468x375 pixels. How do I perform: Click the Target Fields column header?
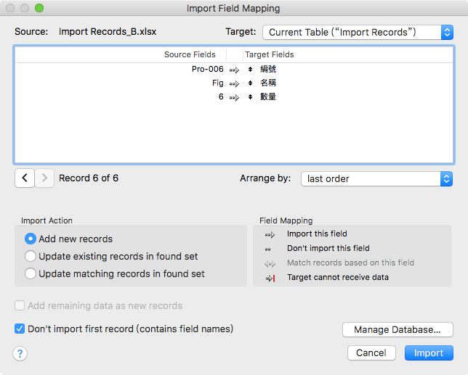tap(270, 54)
